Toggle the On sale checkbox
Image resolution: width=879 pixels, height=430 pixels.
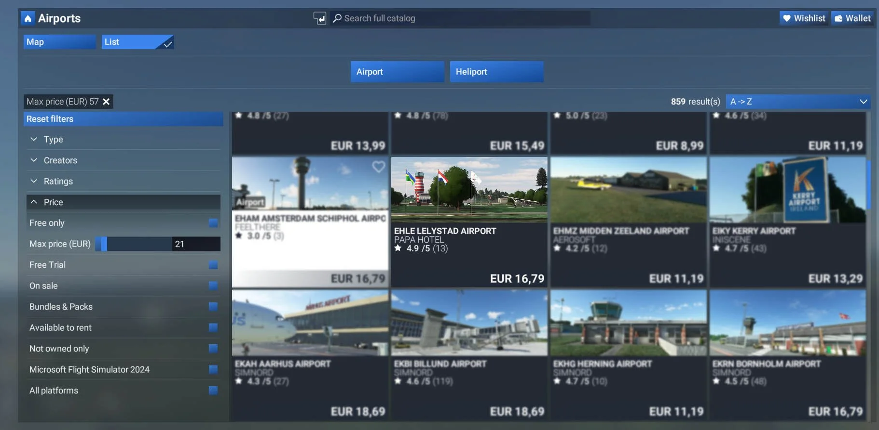(x=213, y=286)
